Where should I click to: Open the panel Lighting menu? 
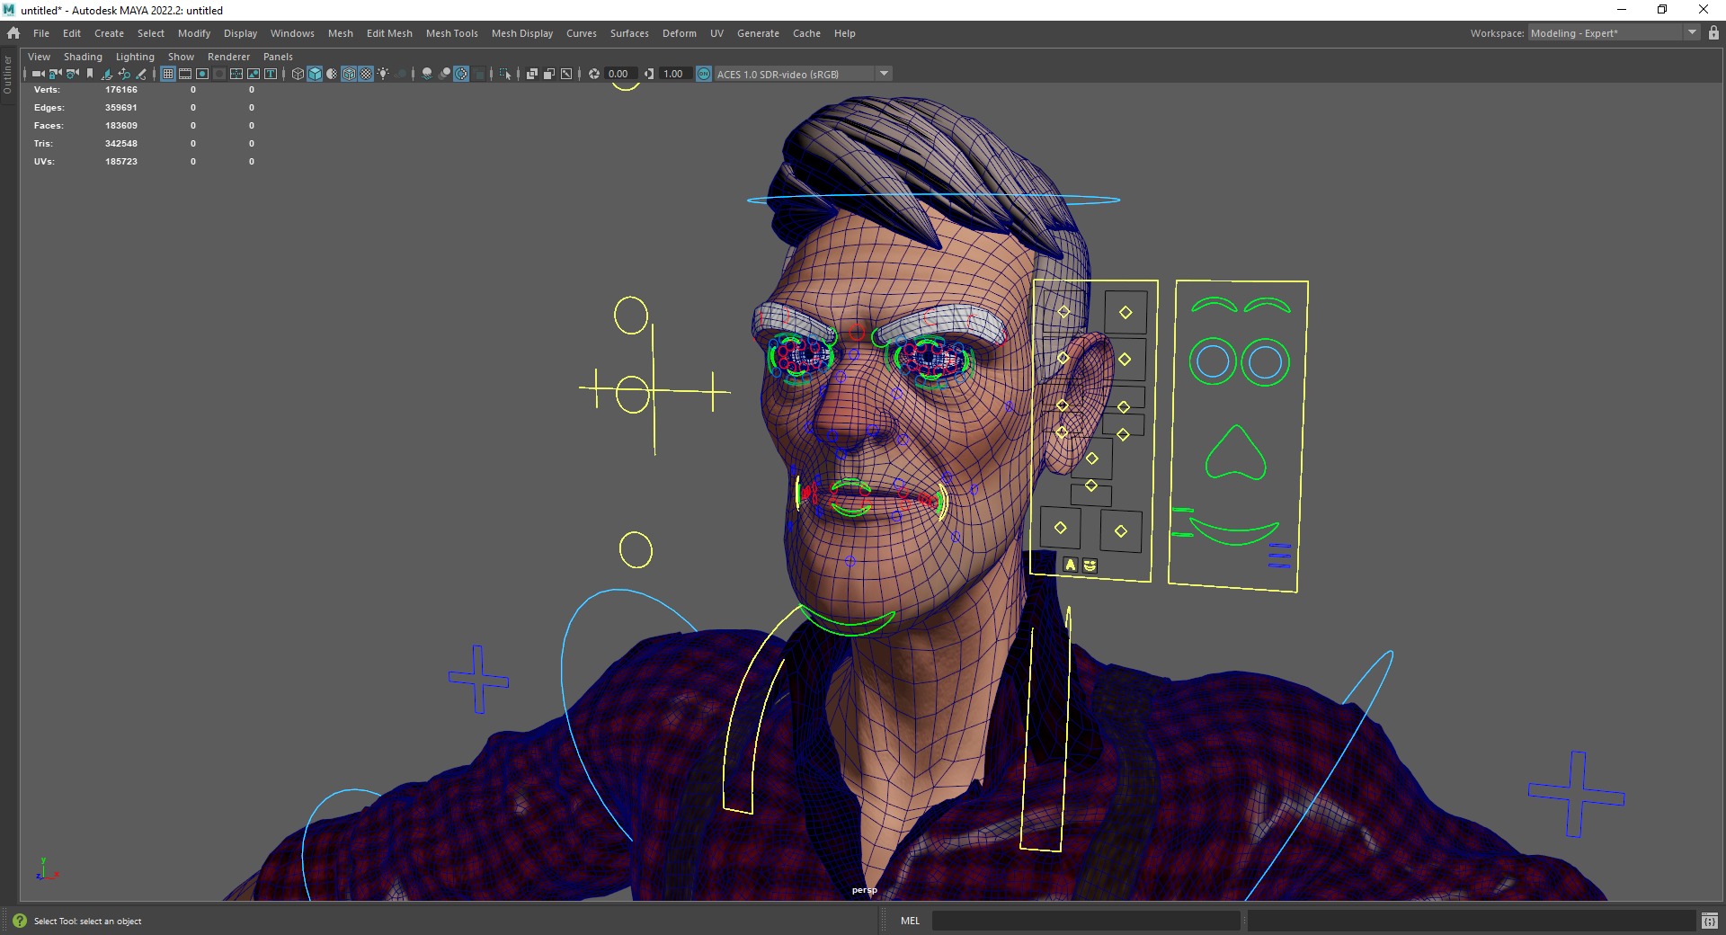135,57
